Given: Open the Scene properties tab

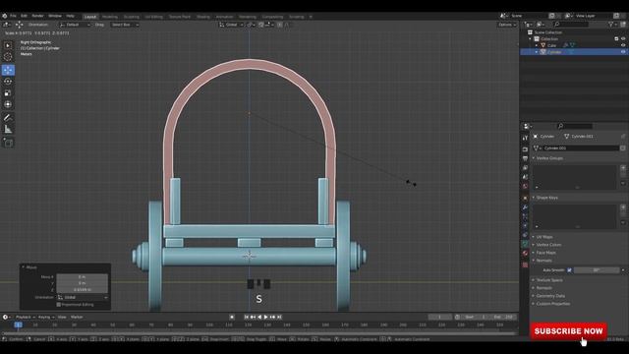Looking at the screenshot, I should pyautogui.click(x=525, y=177).
